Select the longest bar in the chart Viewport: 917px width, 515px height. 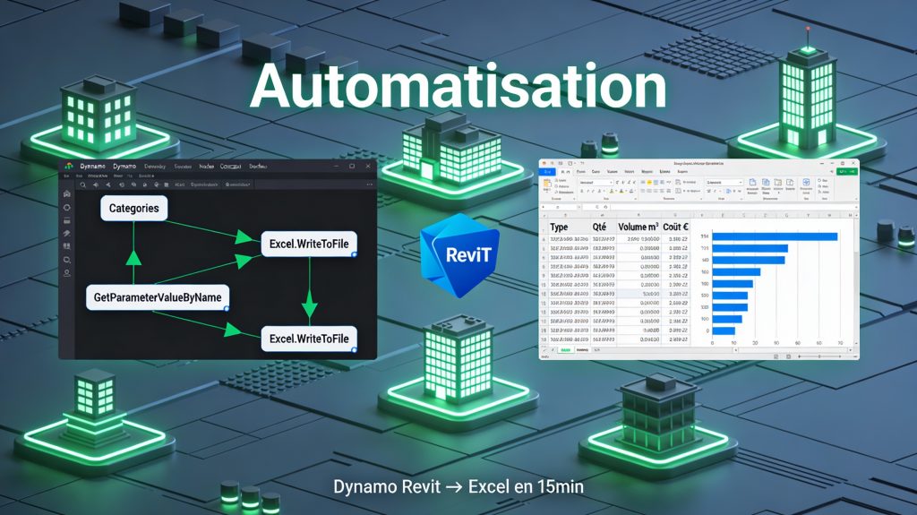(x=775, y=236)
